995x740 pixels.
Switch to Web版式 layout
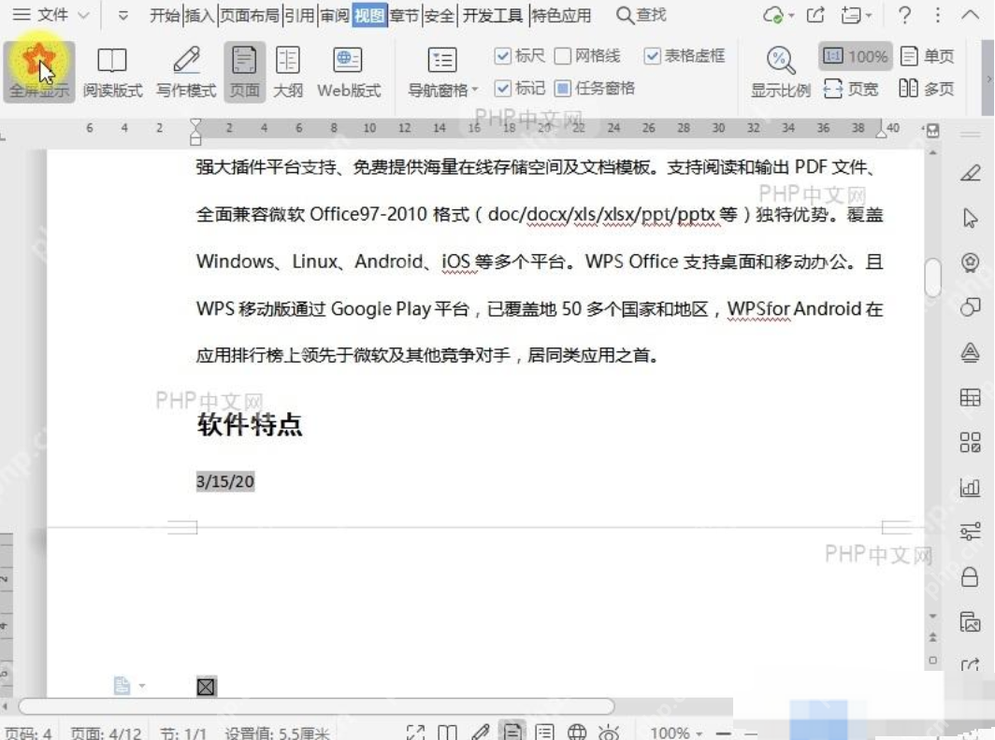[x=349, y=72]
